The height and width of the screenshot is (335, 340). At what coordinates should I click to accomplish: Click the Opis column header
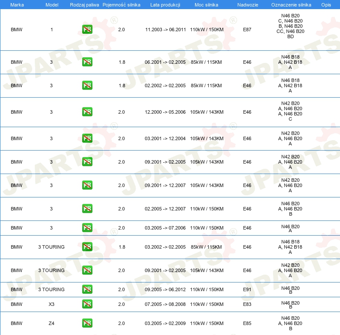pos(326,5)
